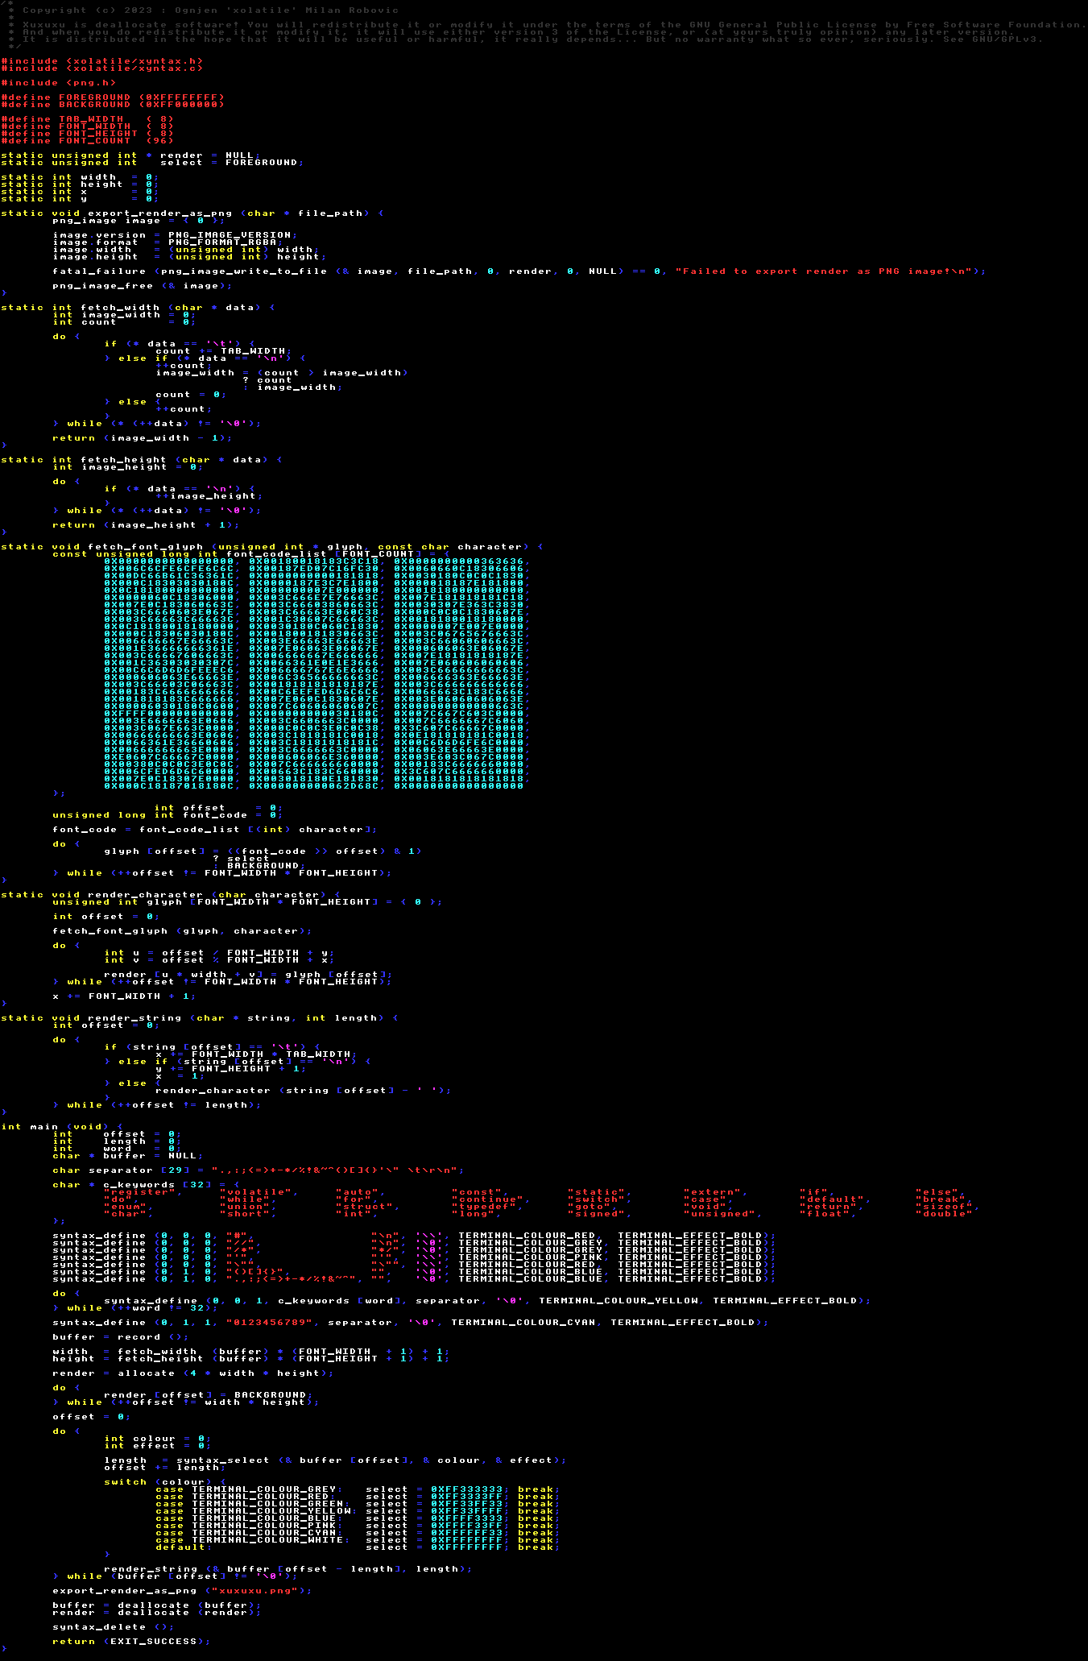
Task: Click the 'return (EXIT_SUCCESS);' line
Action: coord(131,1642)
